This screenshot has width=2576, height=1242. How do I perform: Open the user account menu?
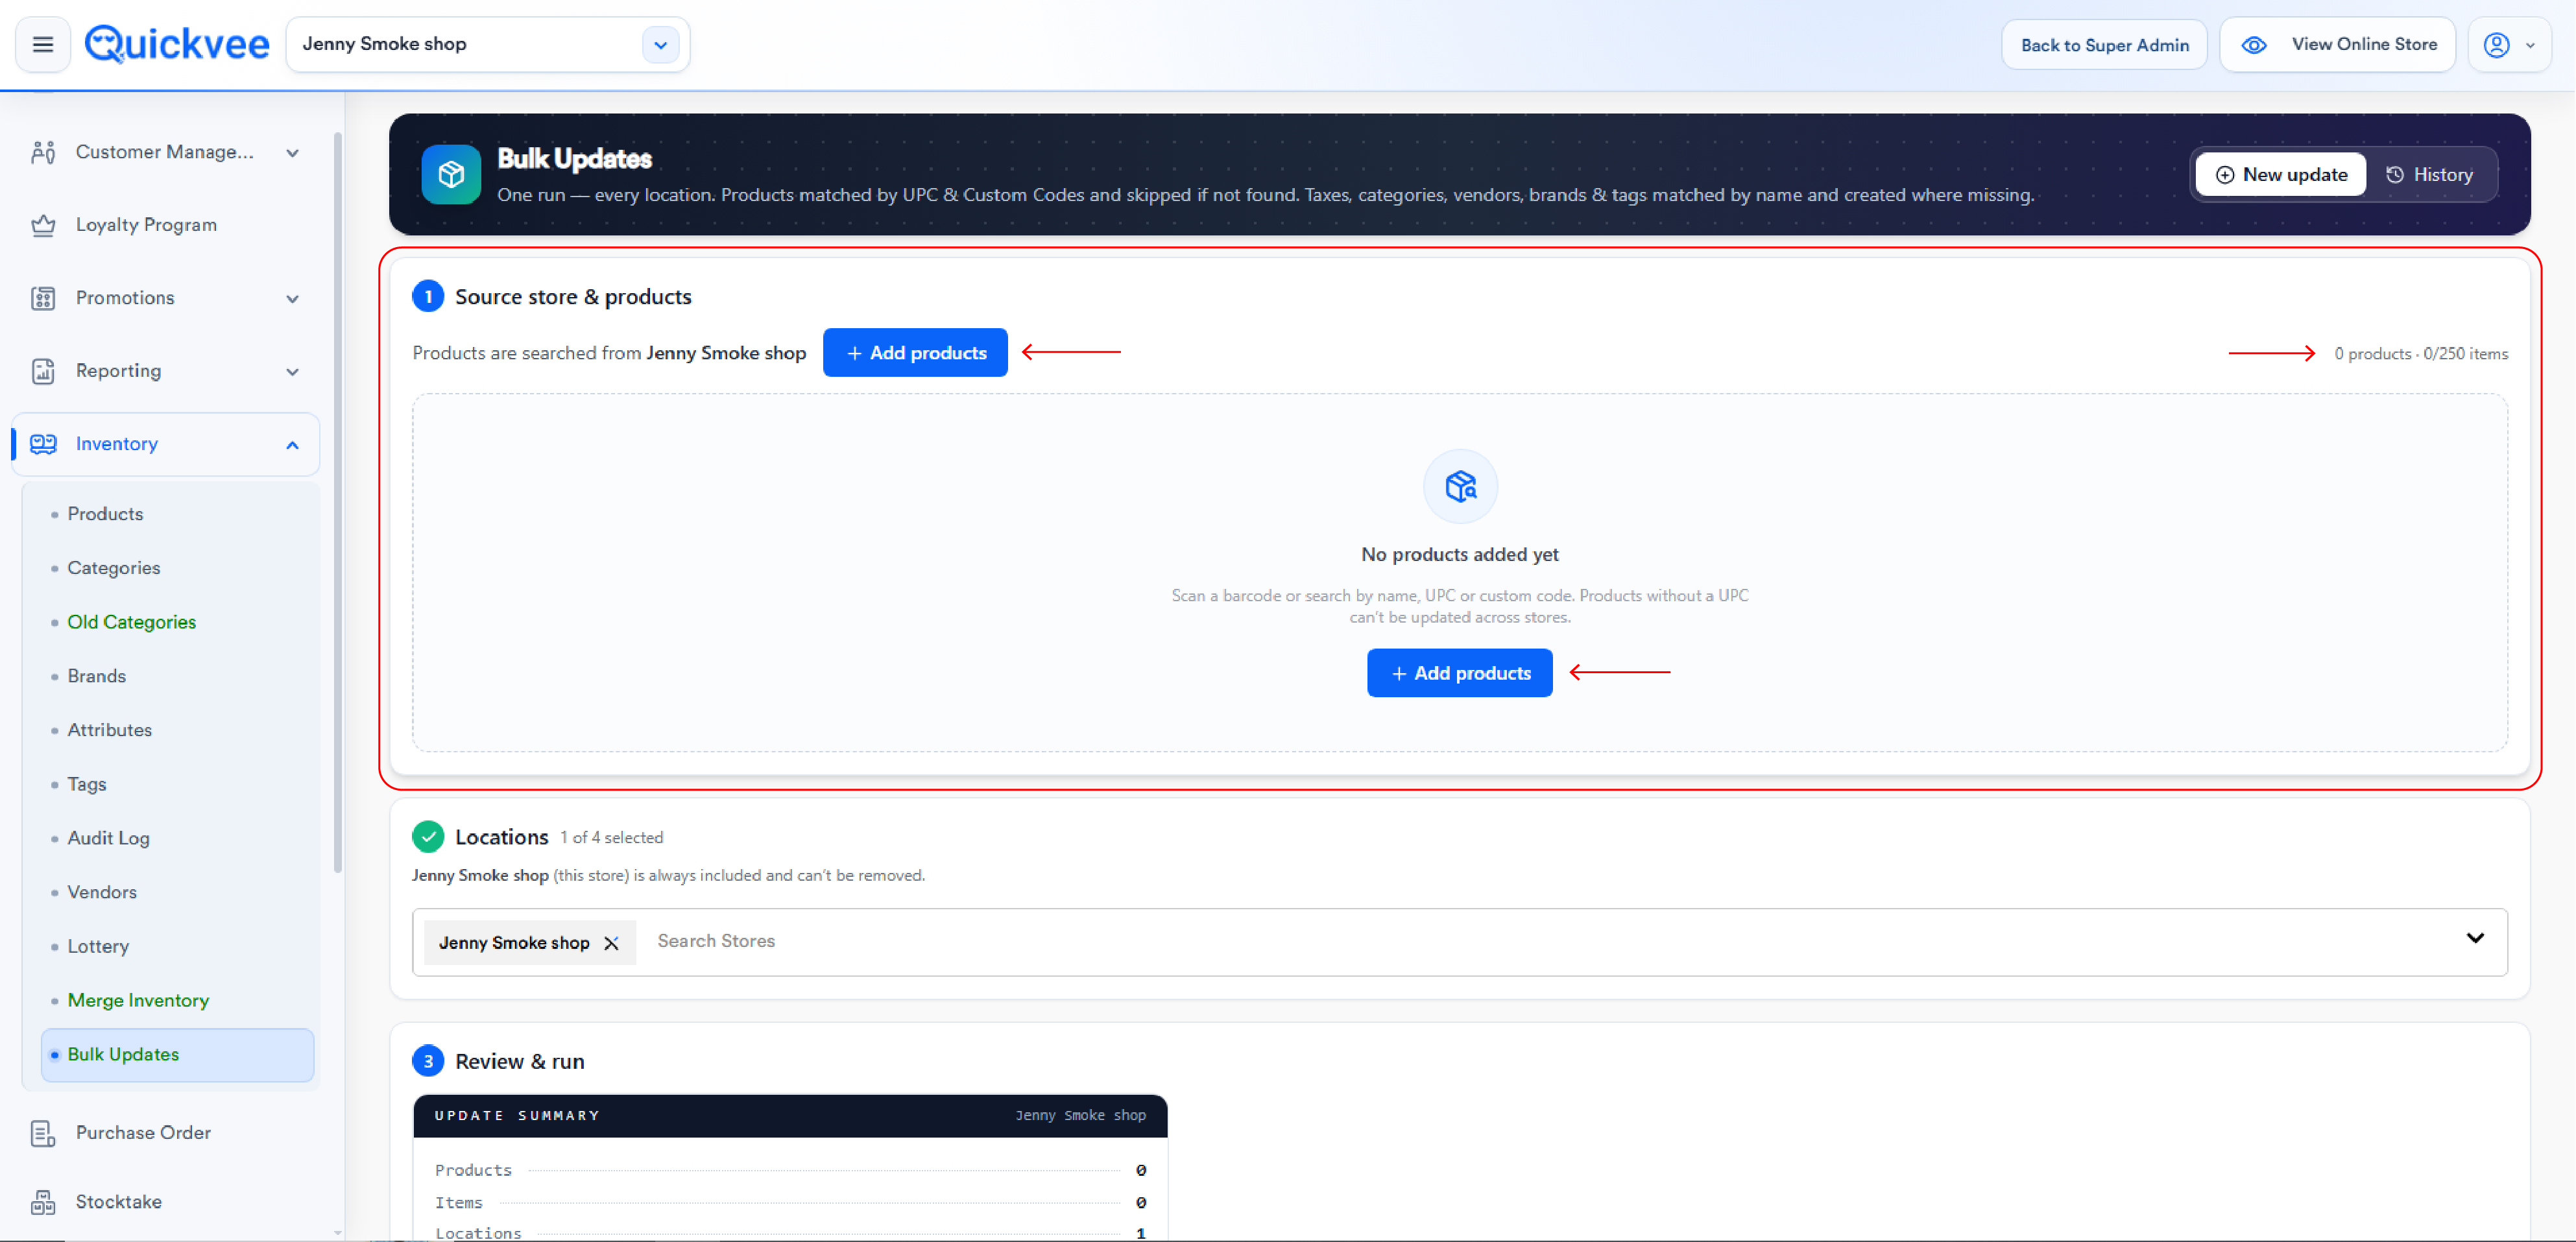coord(2509,44)
